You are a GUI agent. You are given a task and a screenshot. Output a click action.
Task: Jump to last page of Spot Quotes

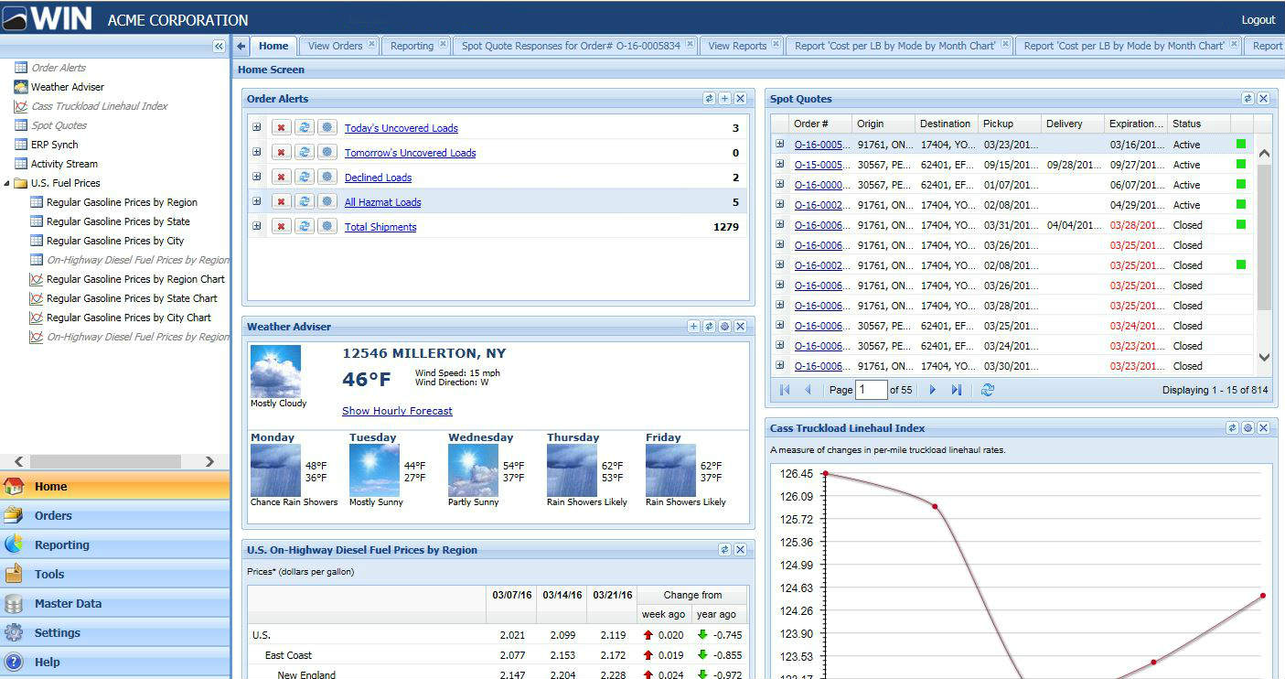point(956,390)
